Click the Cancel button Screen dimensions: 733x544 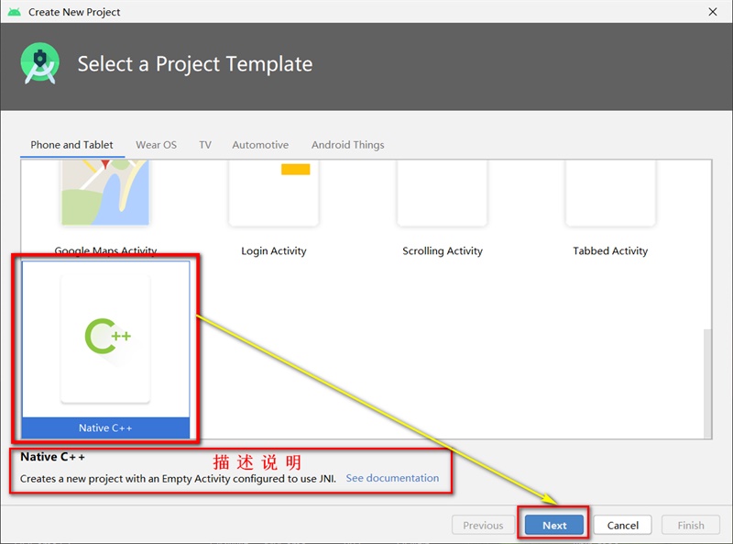(623, 526)
